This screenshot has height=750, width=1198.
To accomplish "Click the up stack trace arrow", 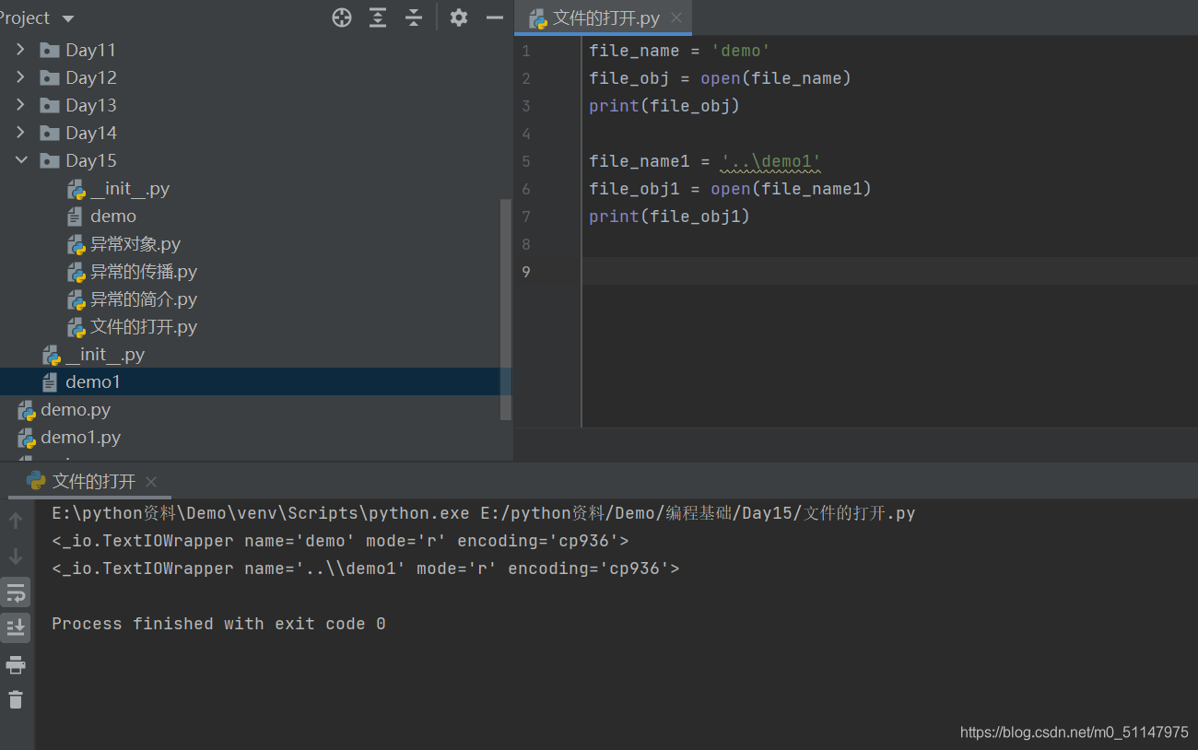I will pyautogui.click(x=16, y=521).
